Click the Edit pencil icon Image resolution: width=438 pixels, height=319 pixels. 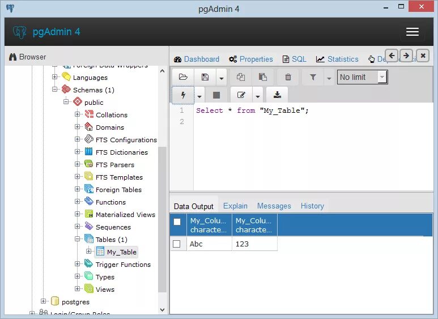point(241,95)
